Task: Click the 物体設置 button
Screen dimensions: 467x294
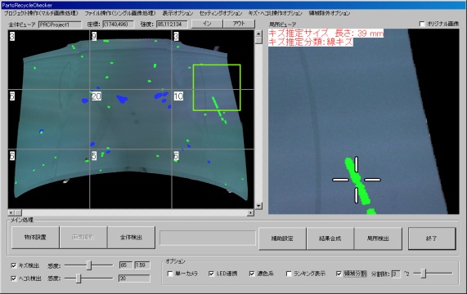Action: [35, 237]
